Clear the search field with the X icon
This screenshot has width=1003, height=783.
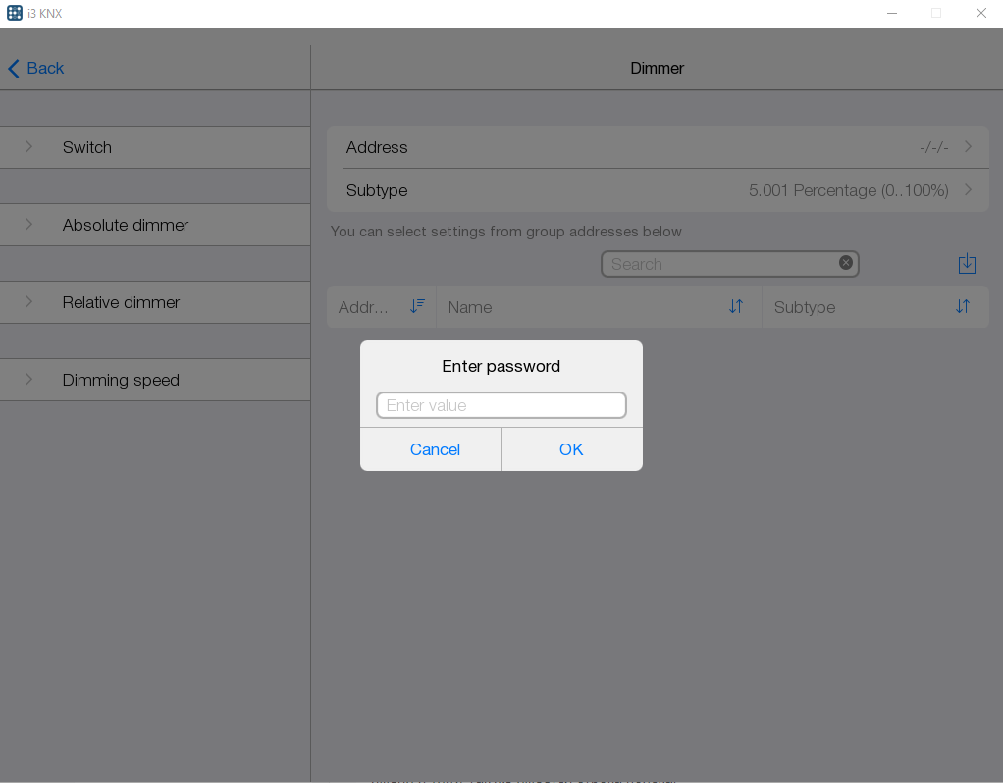pos(845,262)
